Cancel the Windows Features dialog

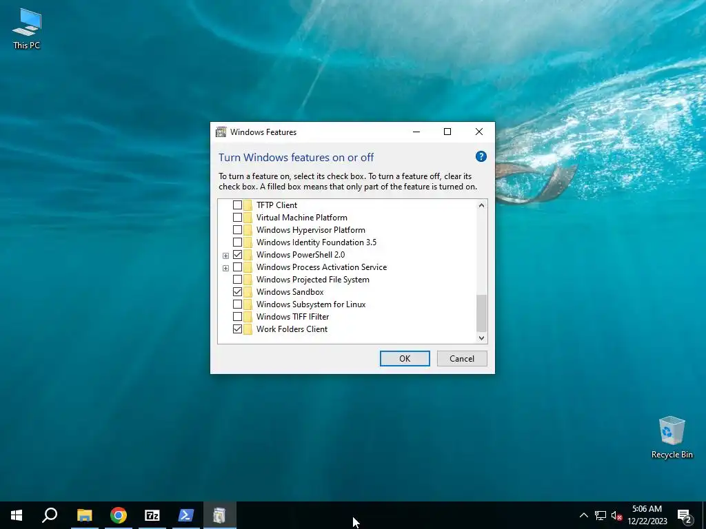tap(462, 358)
